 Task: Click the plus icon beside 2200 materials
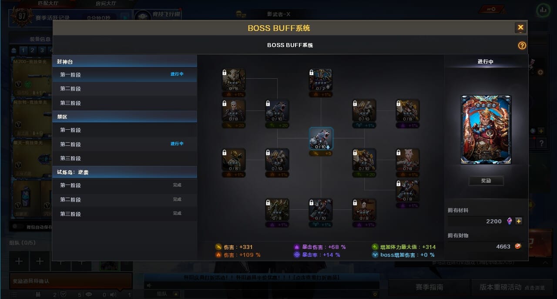519,221
